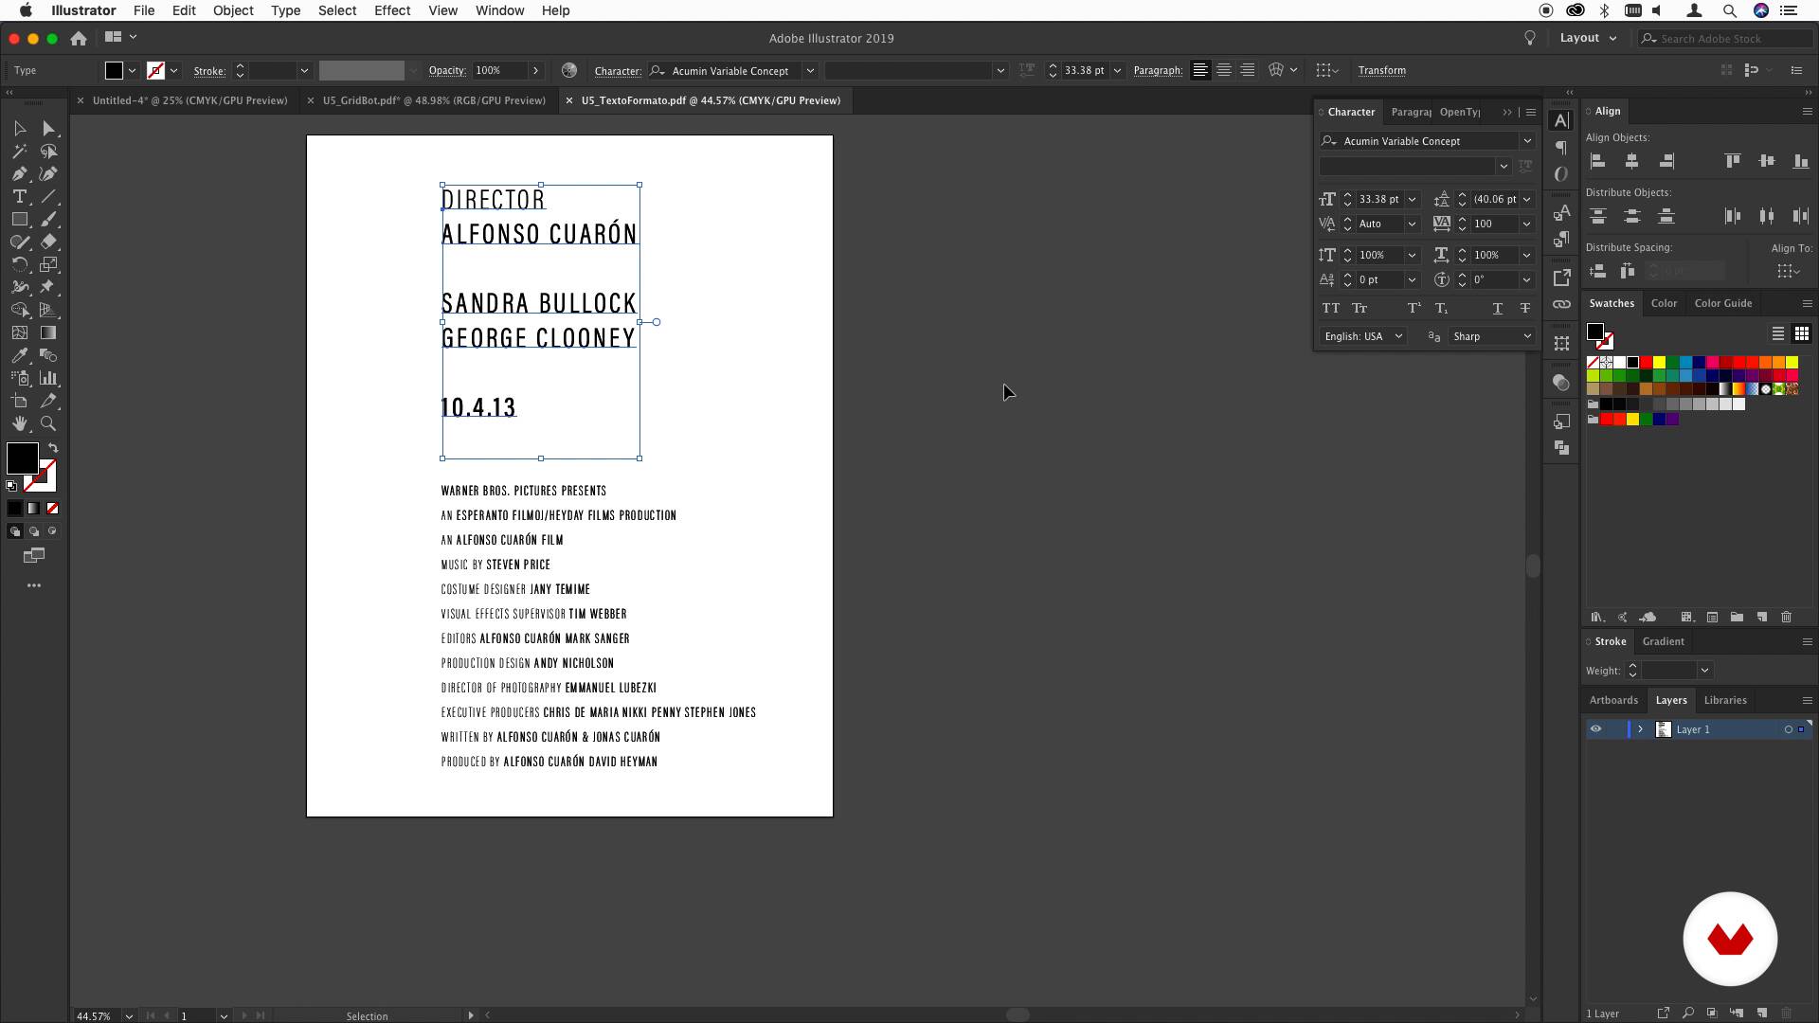This screenshot has width=1819, height=1023.
Task: Click the Transform link in control bar
Action: (1381, 70)
